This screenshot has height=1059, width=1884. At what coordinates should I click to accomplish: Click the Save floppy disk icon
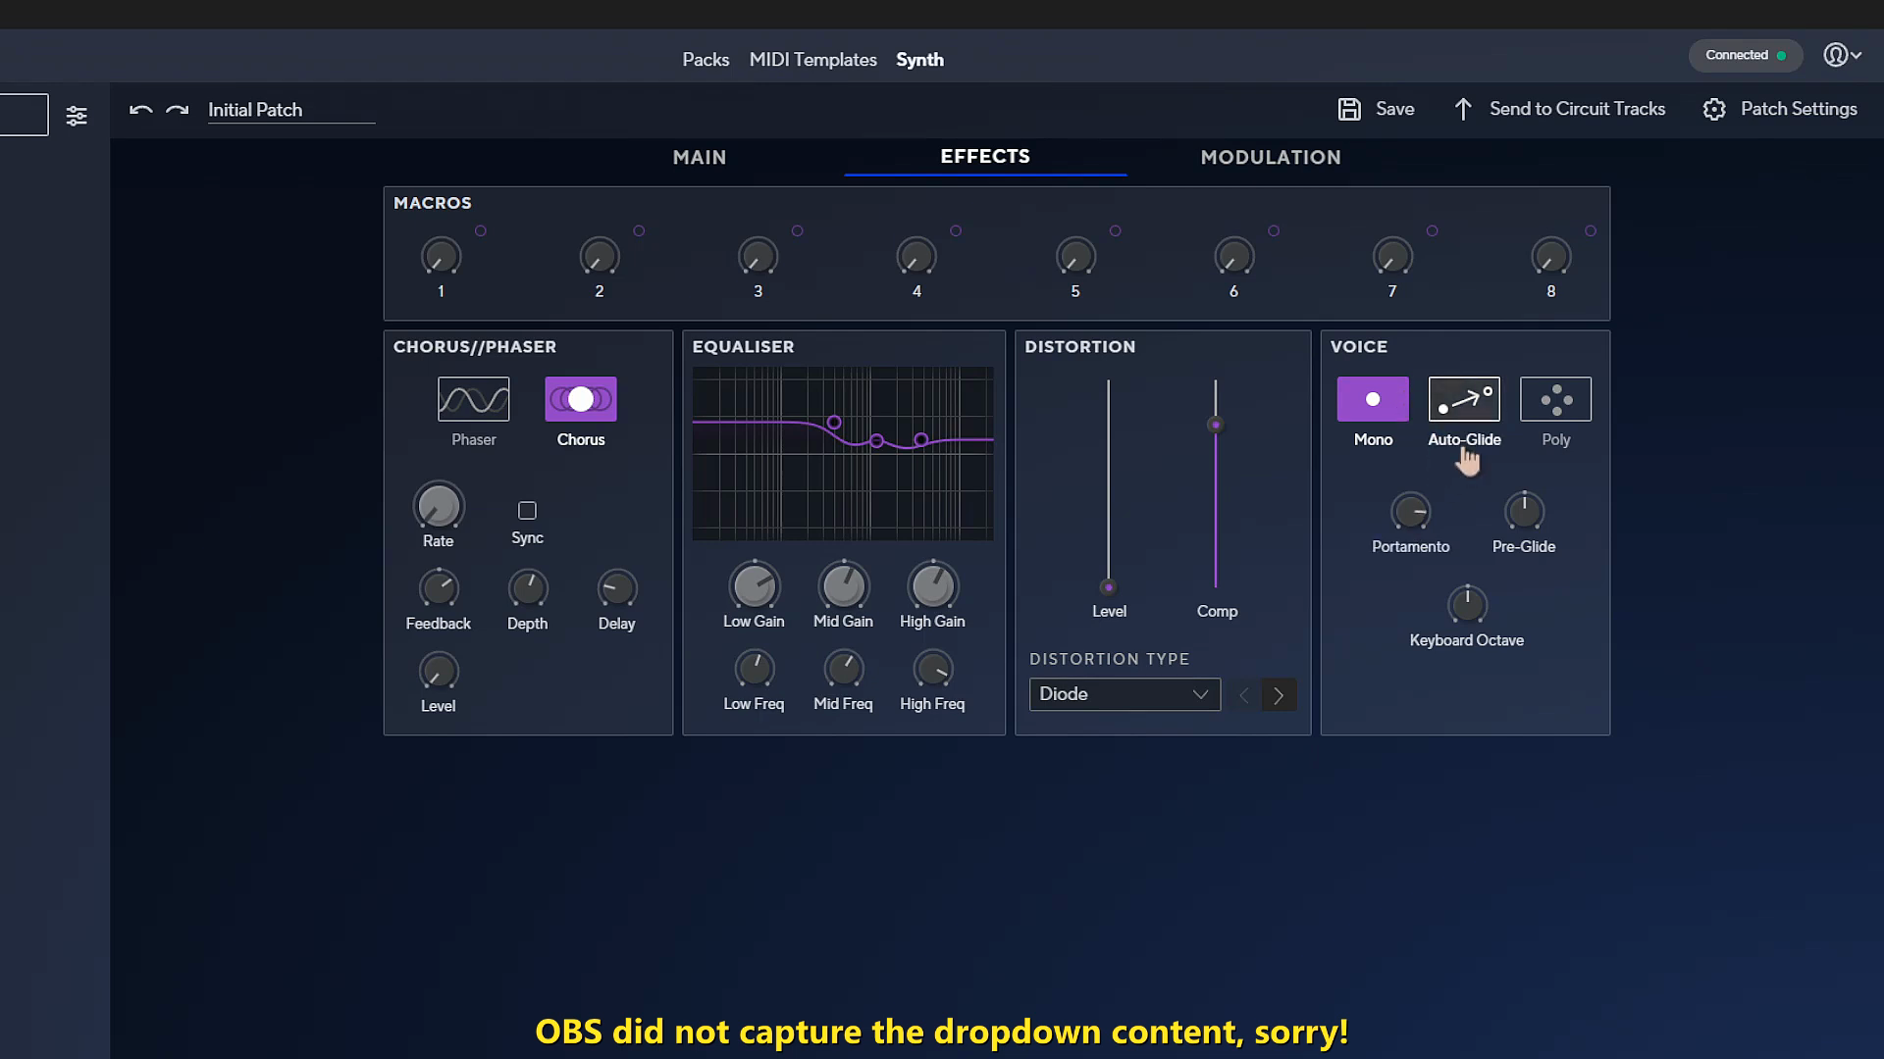click(1349, 109)
